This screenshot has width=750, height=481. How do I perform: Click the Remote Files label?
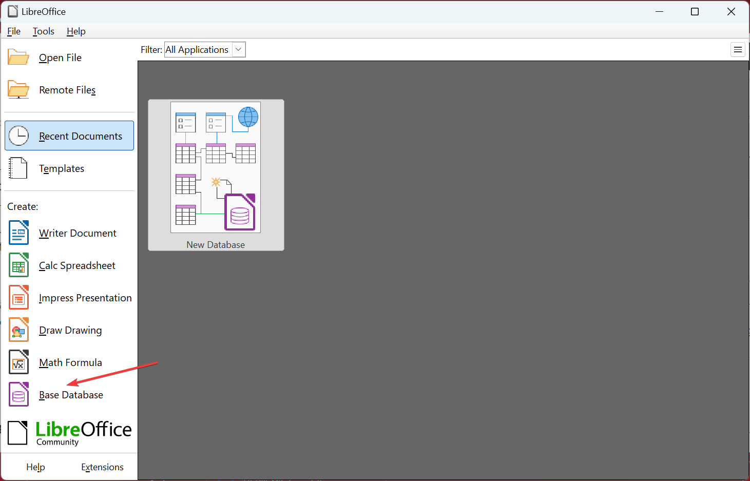pos(67,90)
